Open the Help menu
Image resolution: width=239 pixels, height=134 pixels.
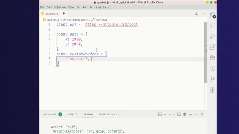pyautogui.click(x=106, y=7)
